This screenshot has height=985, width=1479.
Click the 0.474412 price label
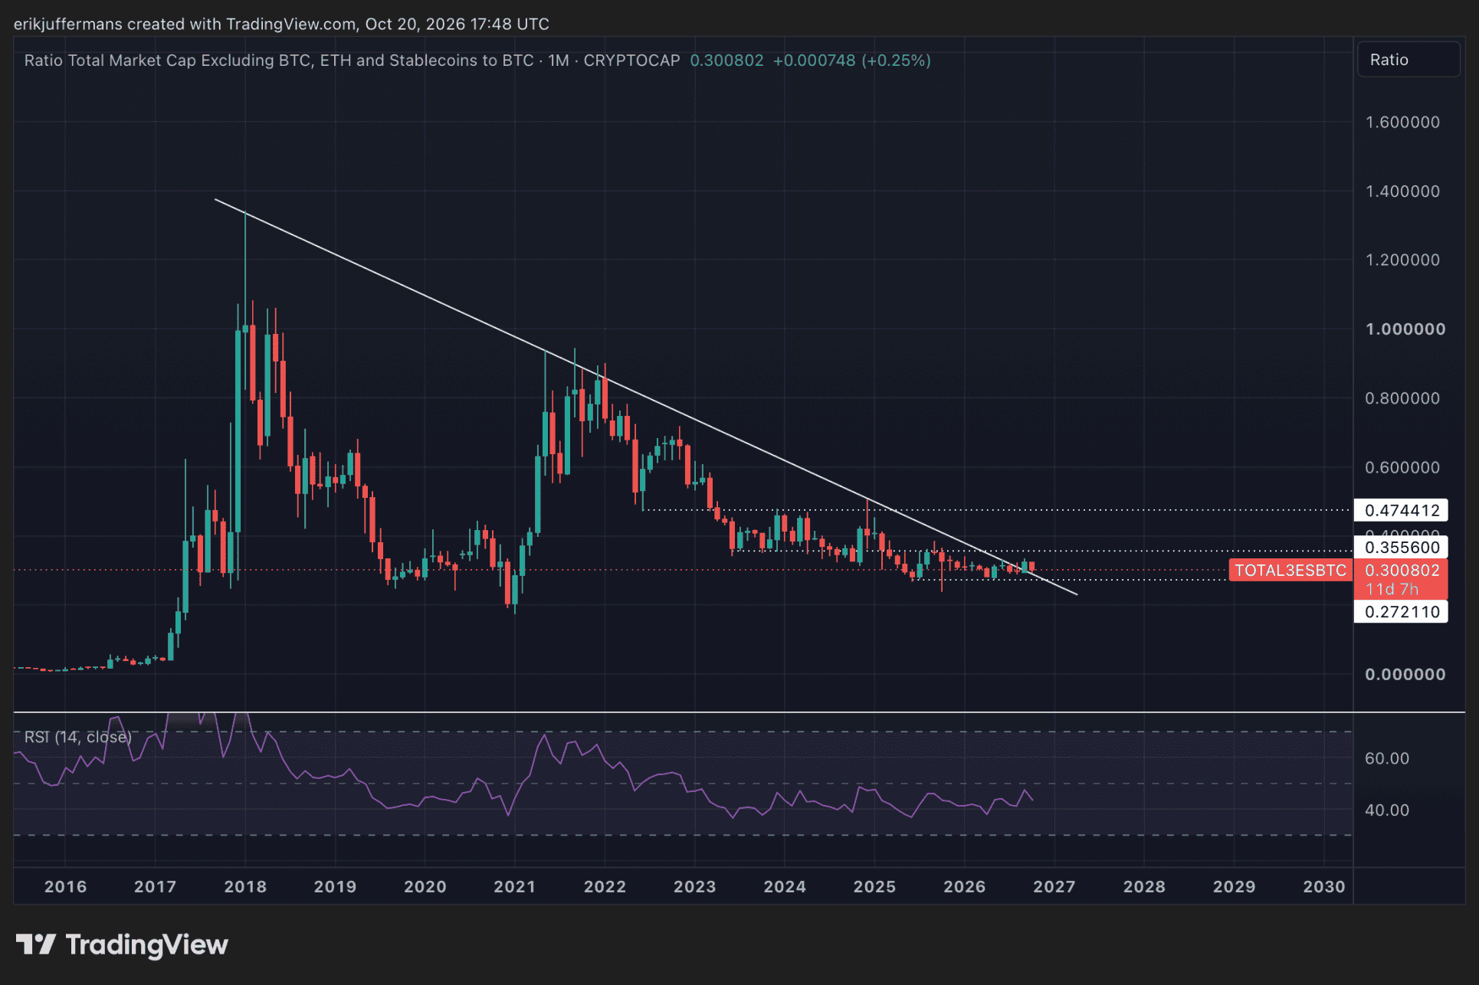(1401, 510)
